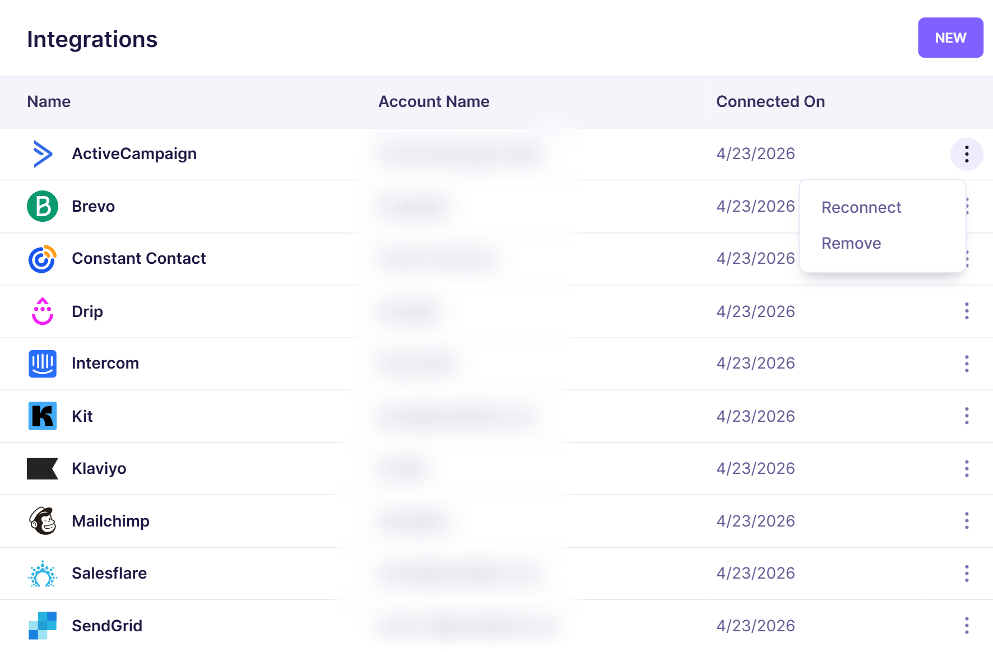Viewport: 993px width, 652px height.
Task: Open the three-dot menu for Klaviyo
Action: point(967,468)
